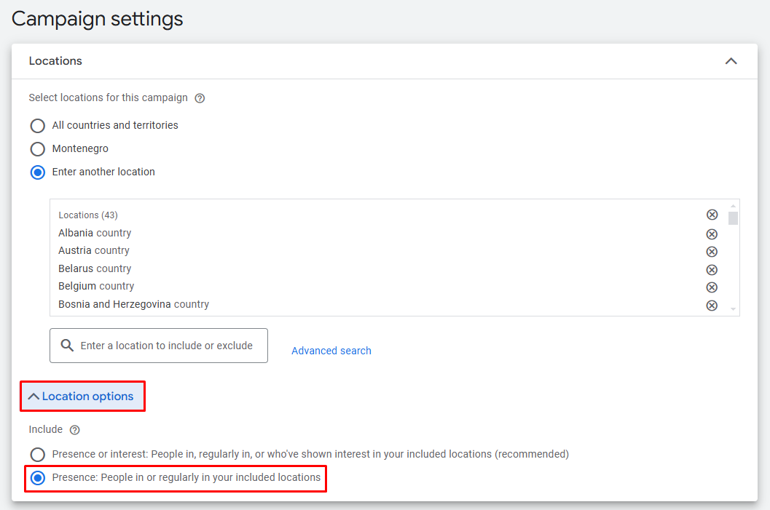
Task: Remove Albania country from locations
Action: tap(712, 234)
